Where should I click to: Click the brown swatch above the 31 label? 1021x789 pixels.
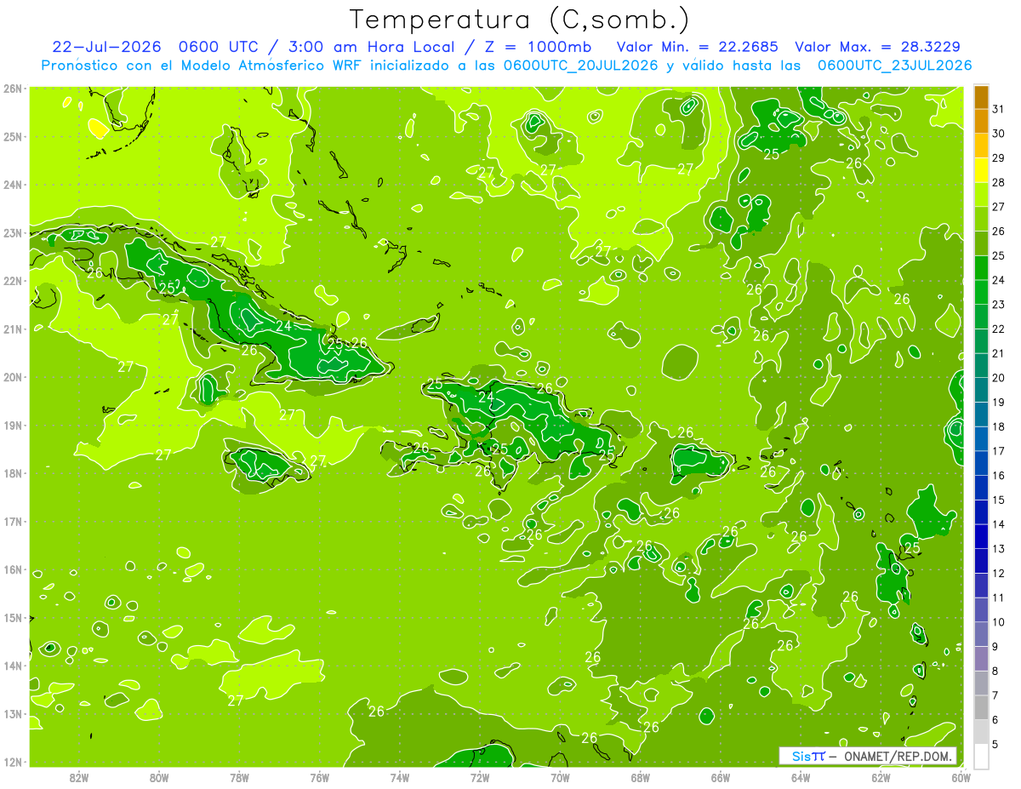[981, 98]
